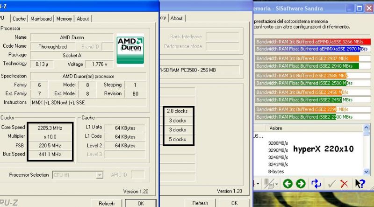Click the Core Speed value 2205.3 MHz

(x=50, y=128)
